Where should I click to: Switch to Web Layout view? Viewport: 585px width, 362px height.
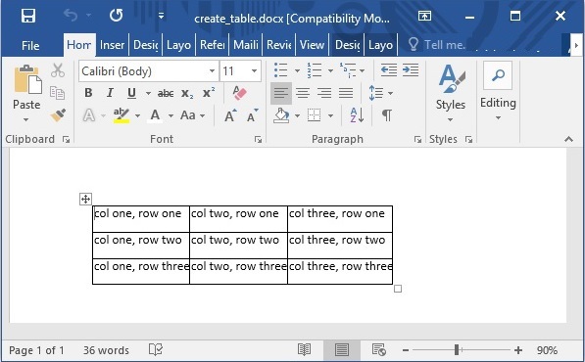379,350
